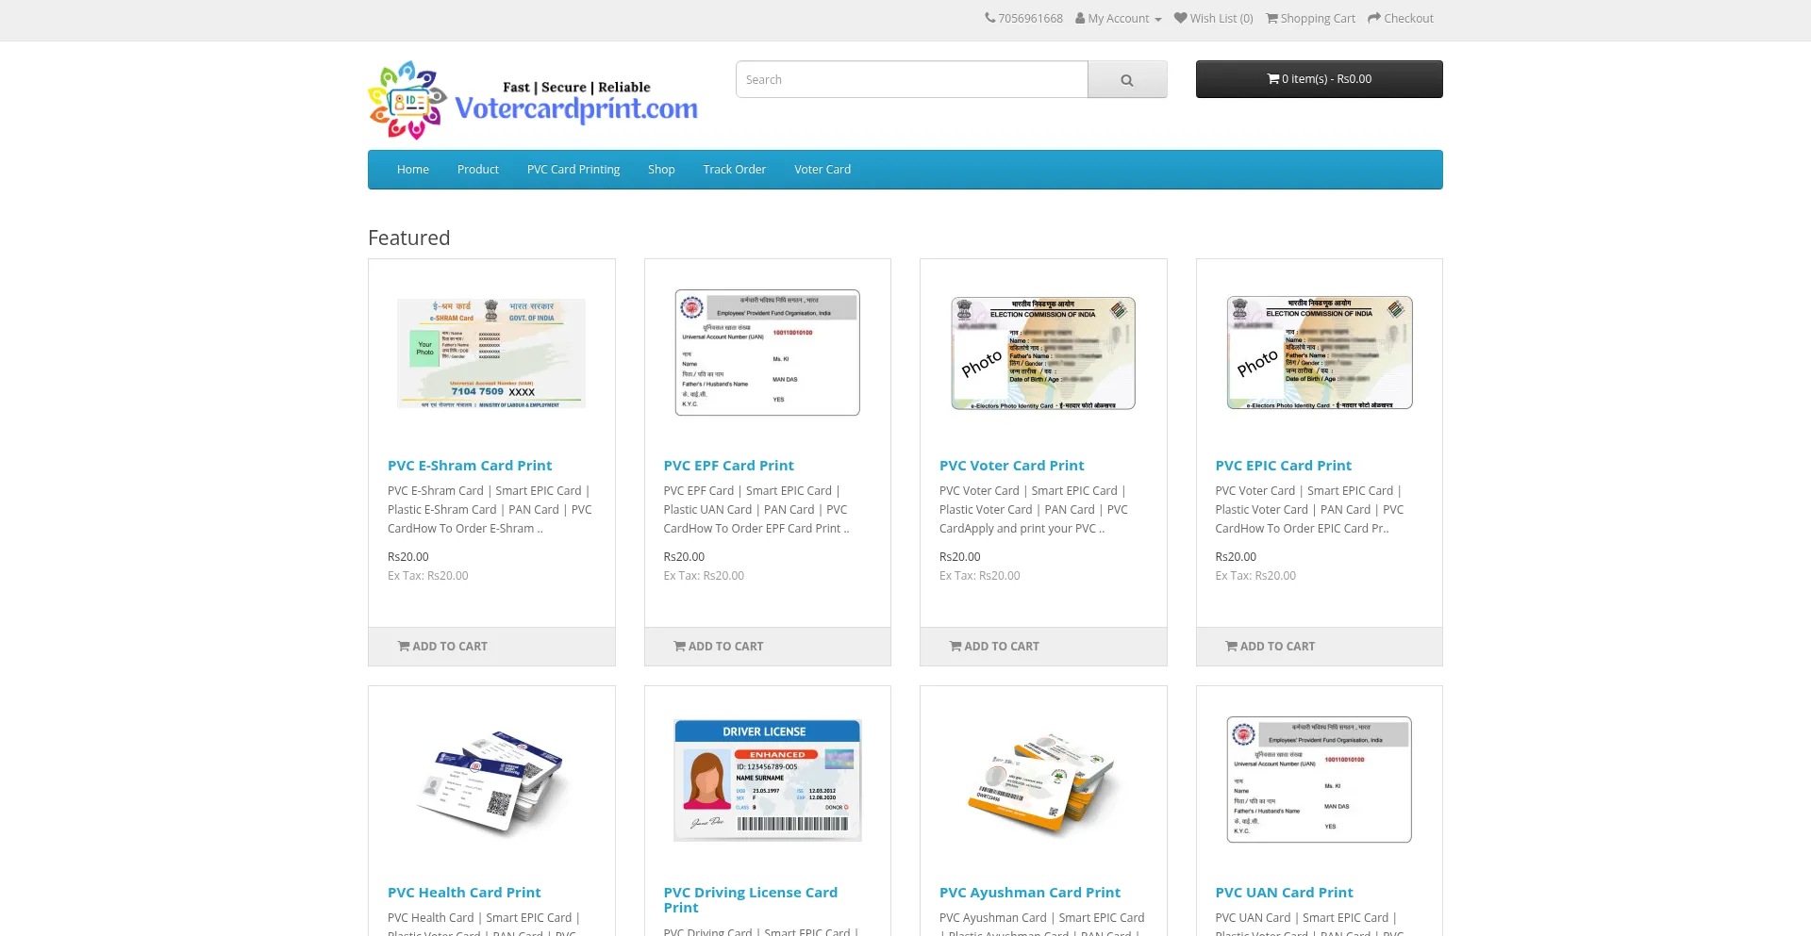Click the Votercardprint.com site logo
The image size is (1811, 936).
533,101
